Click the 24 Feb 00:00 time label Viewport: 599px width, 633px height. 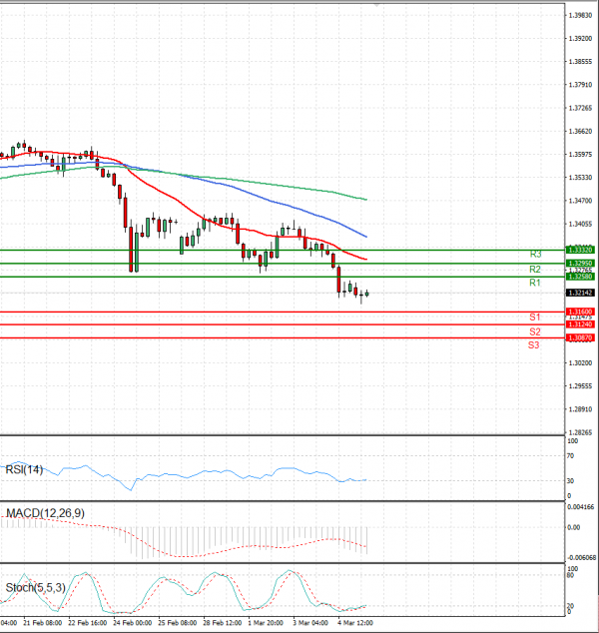133,623
